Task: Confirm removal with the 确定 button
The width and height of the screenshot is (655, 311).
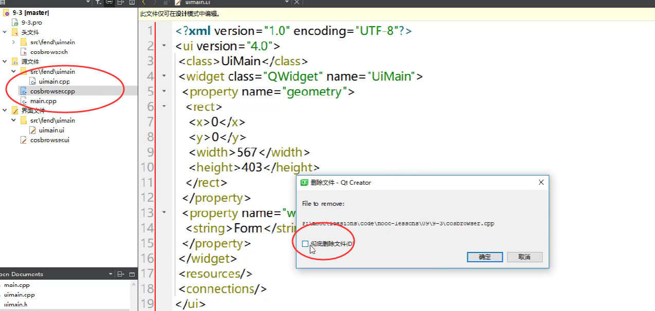Action: (485, 257)
